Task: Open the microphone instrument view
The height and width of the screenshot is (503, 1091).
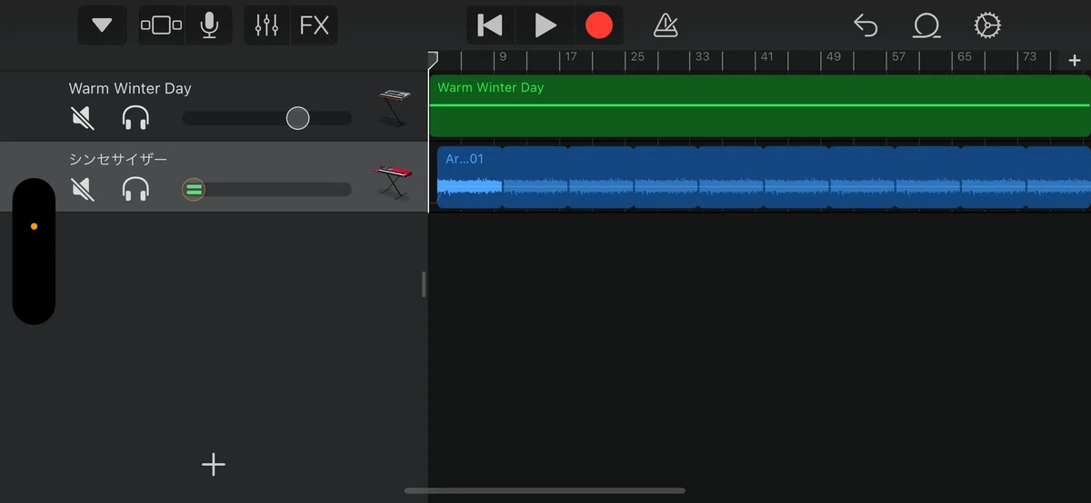Action: 209,25
